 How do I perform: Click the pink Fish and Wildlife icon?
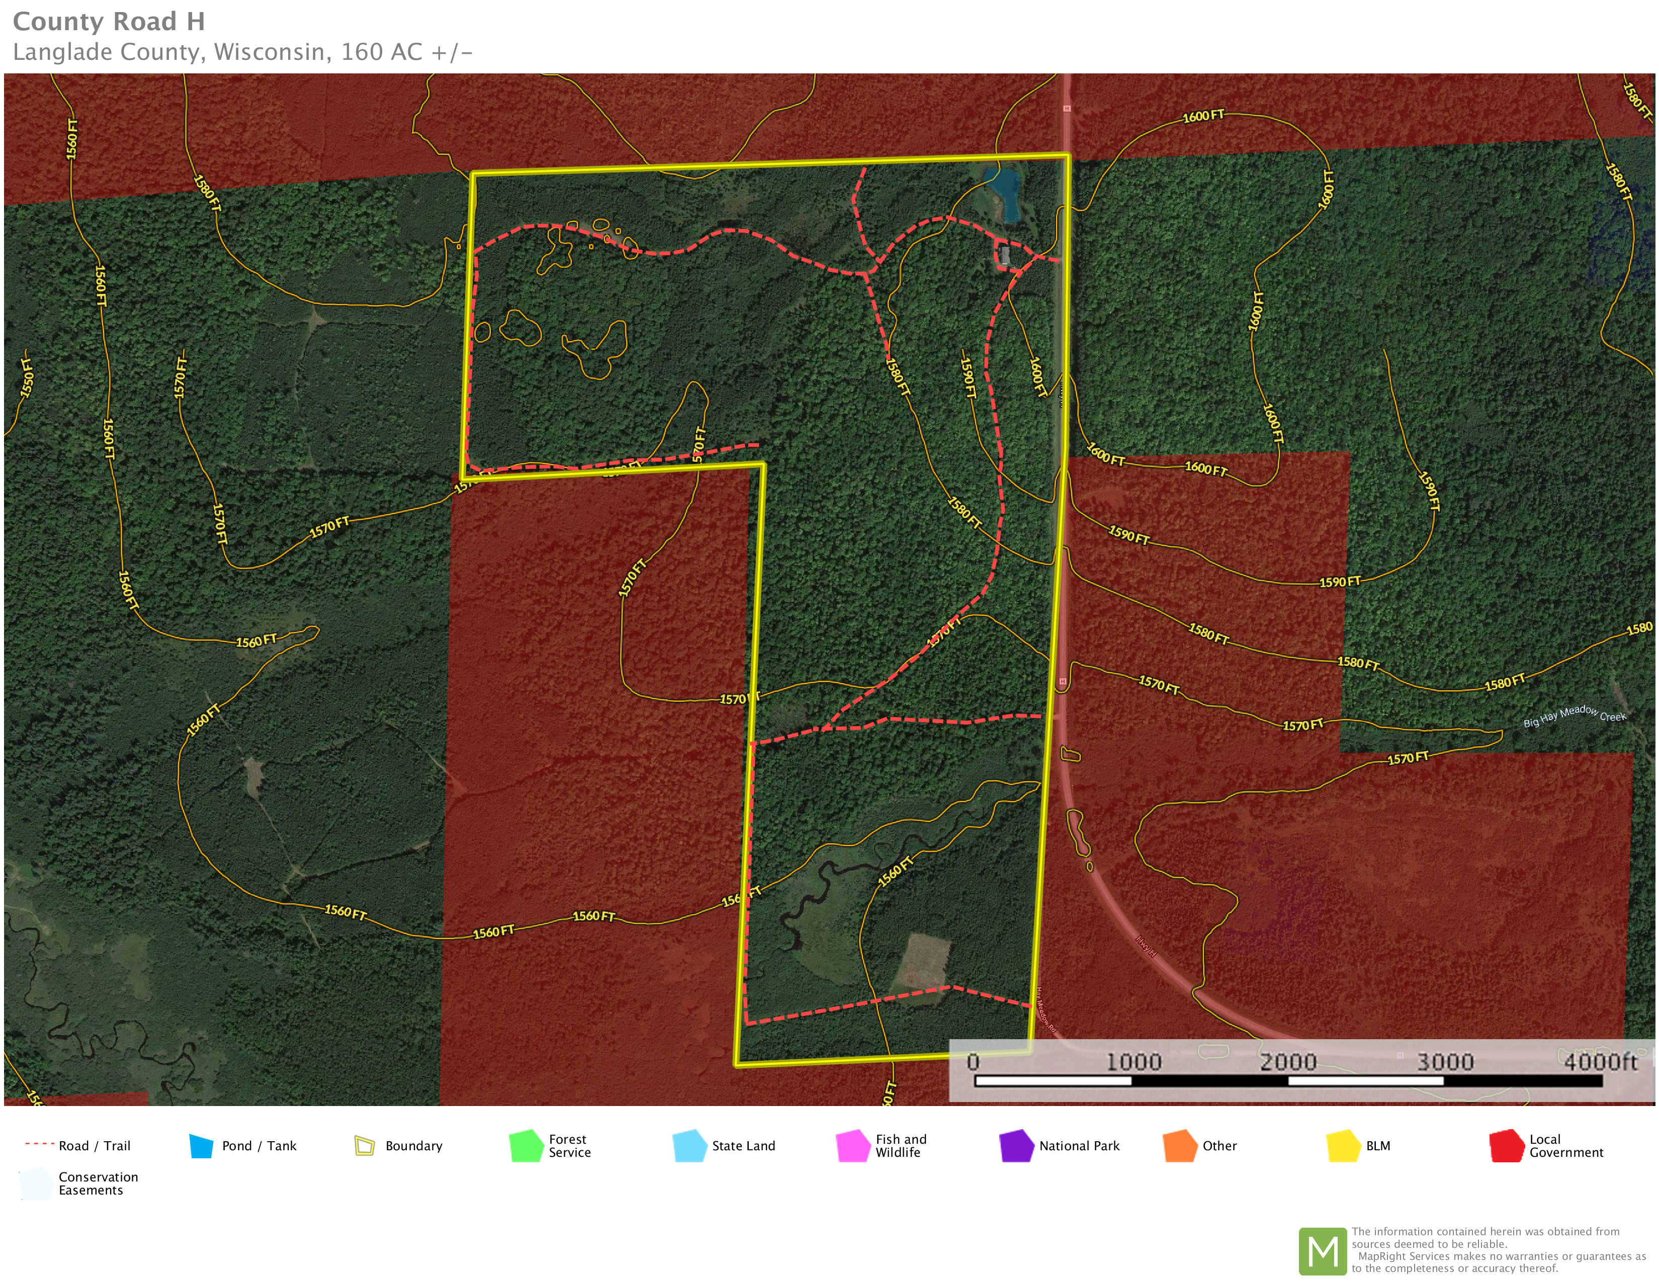click(x=853, y=1146)
